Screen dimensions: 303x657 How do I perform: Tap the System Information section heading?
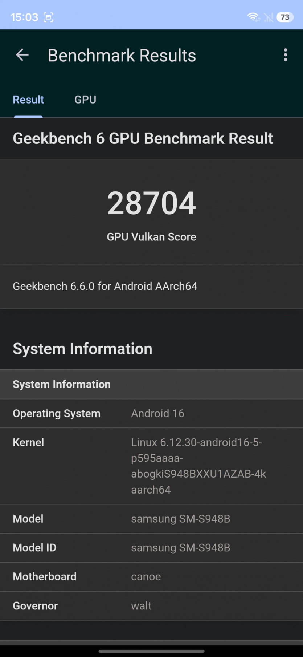pos(82,349)
